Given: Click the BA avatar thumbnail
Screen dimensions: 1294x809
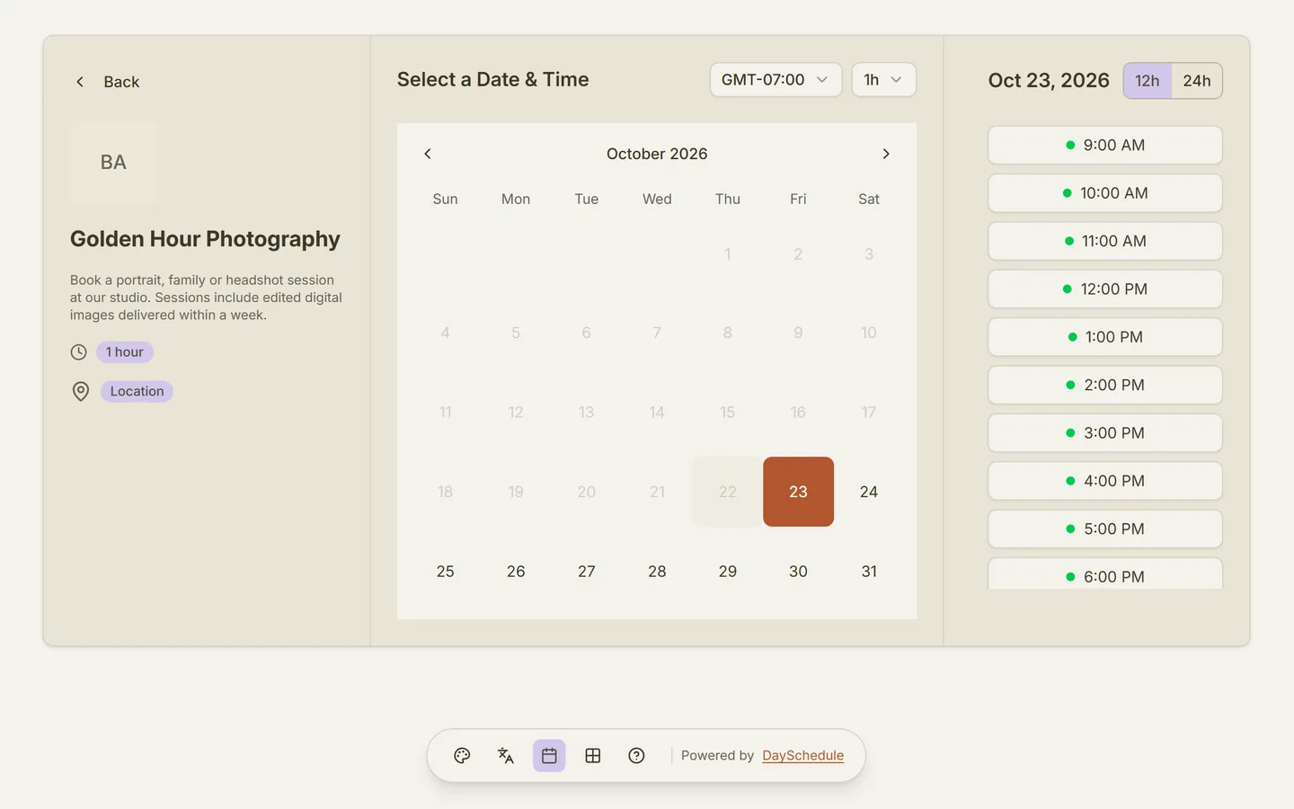Looking at the screenshot, I should click(x=113, y=163).
